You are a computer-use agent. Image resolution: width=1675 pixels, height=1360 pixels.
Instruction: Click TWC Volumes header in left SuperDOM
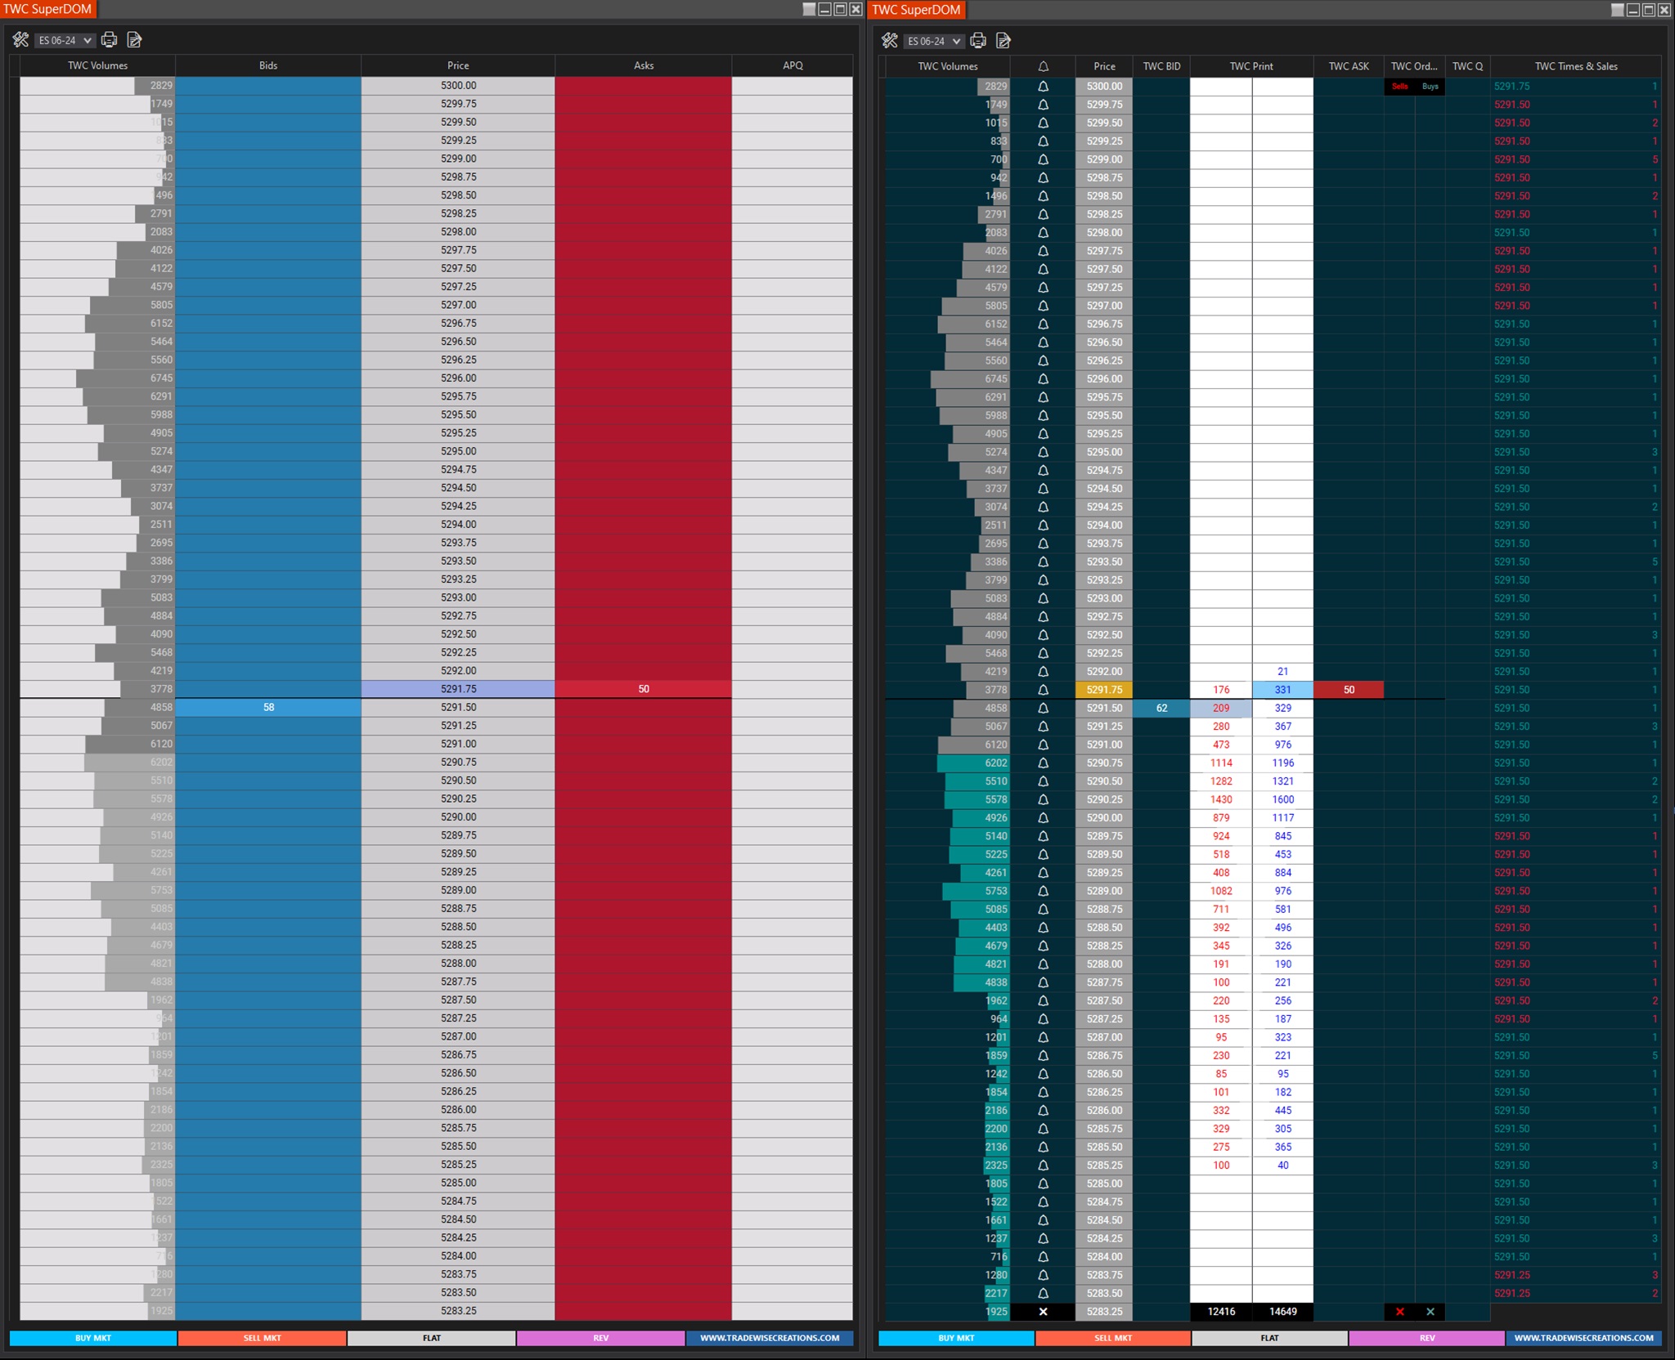[97, 65]
